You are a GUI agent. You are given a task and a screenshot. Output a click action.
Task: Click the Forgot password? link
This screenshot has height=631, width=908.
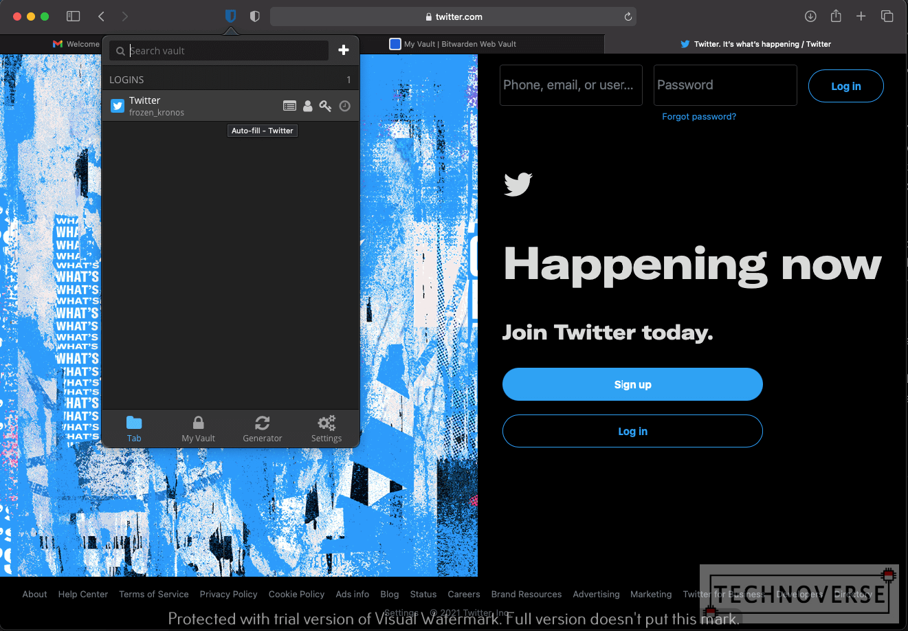click(699, 117)
